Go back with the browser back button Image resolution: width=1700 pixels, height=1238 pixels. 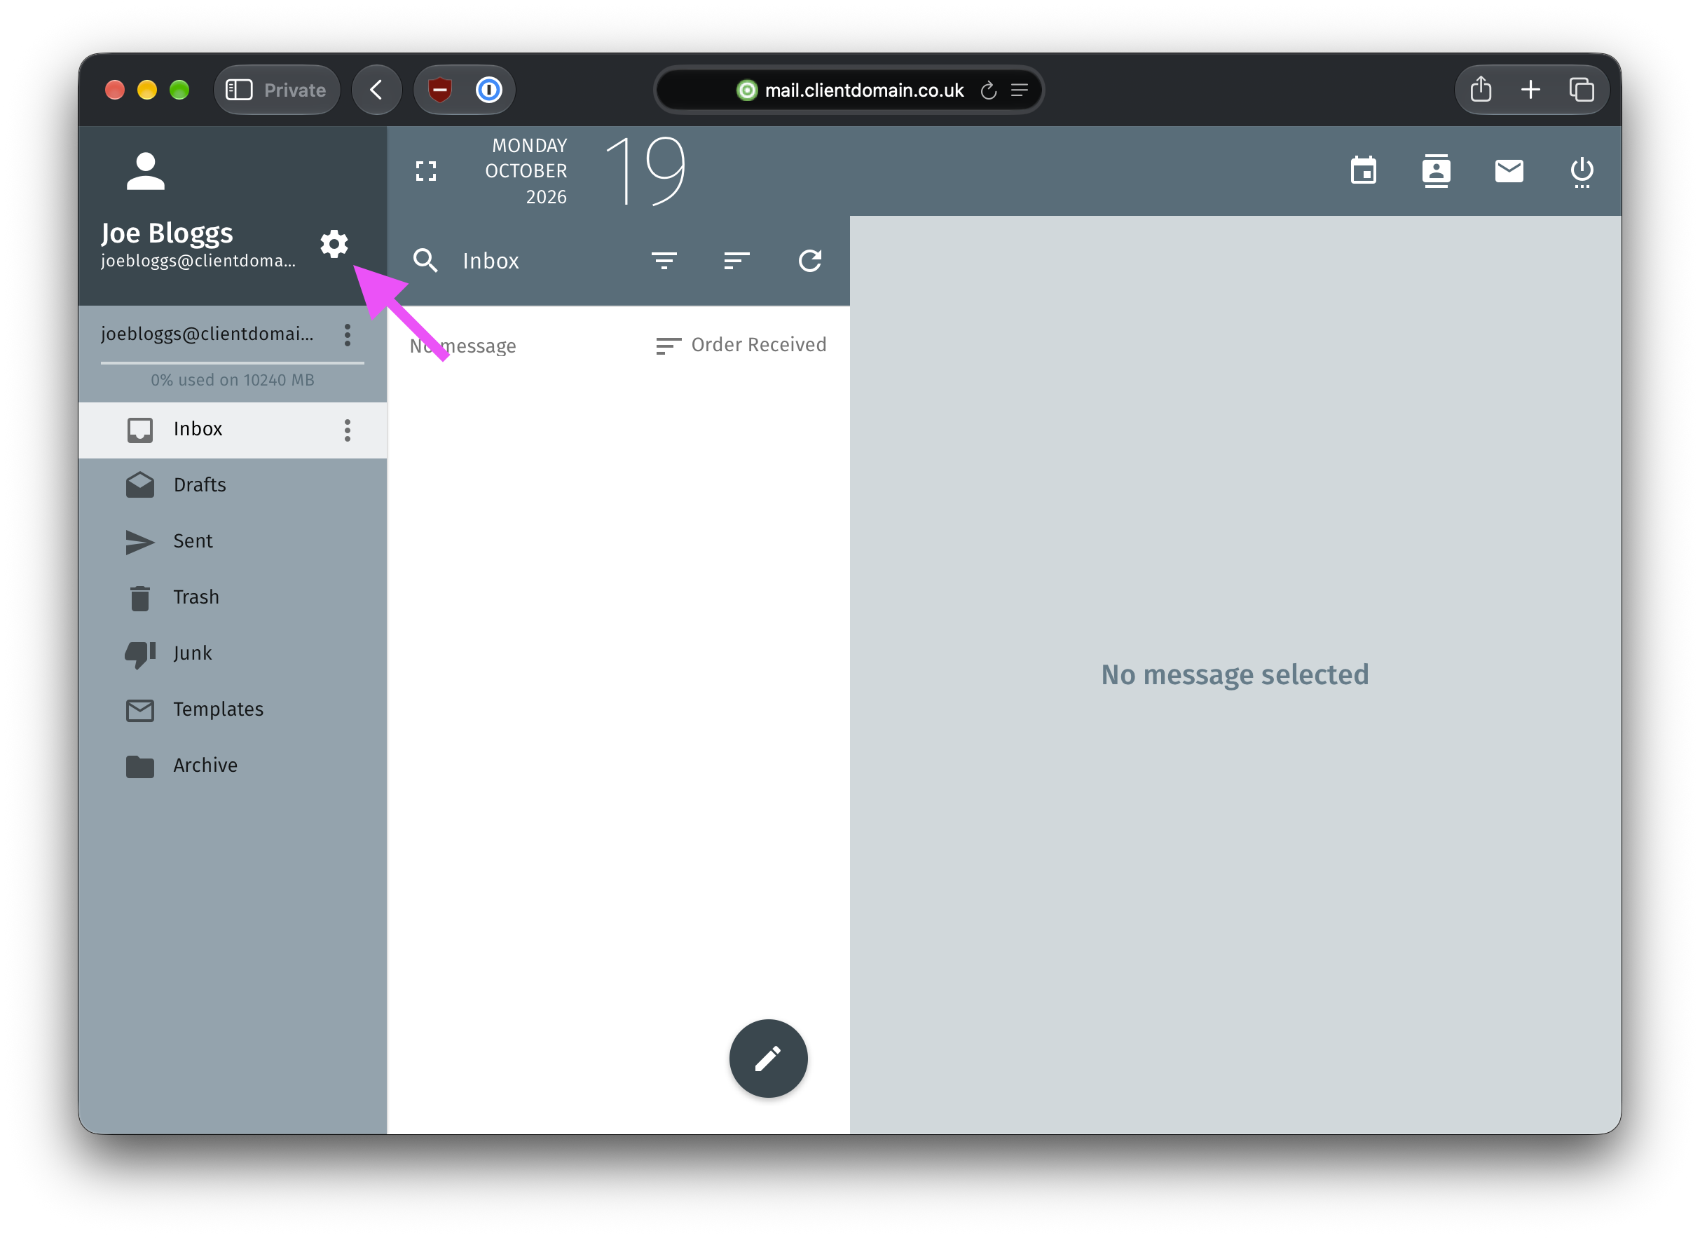376,90
